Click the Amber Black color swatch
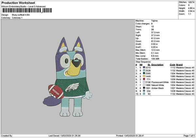This screenshot has height=138, width=196. (144, 88)
